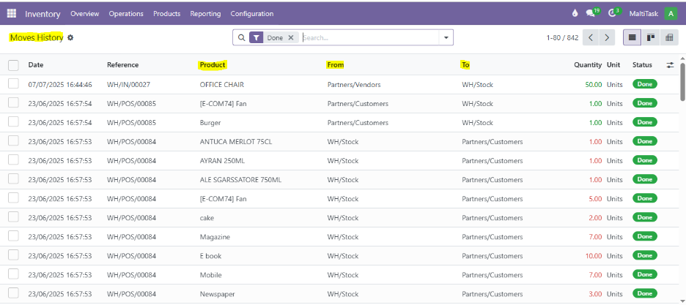Expand the search options dropdown arrow

(x=445, y=37)
